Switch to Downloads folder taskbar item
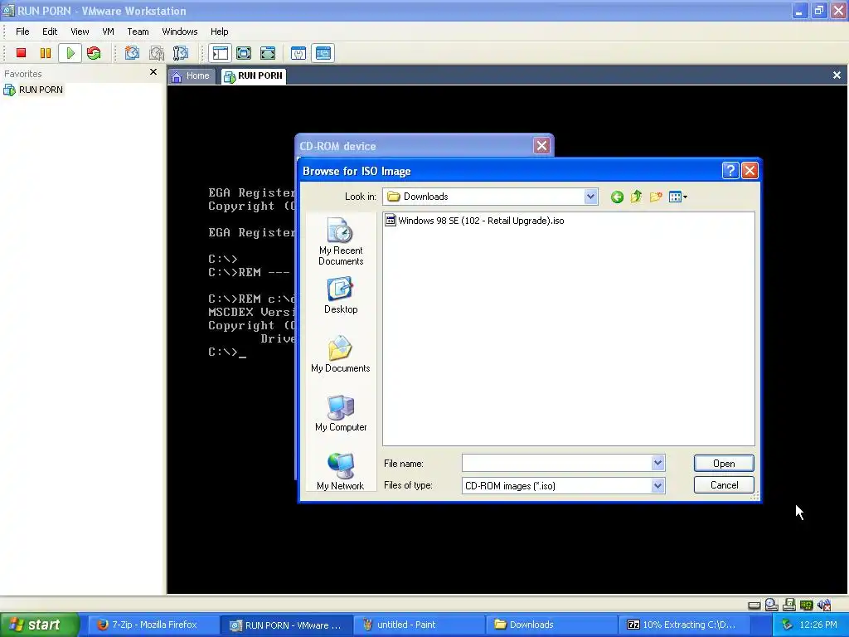Screen dimensions: 849x637 551,625
